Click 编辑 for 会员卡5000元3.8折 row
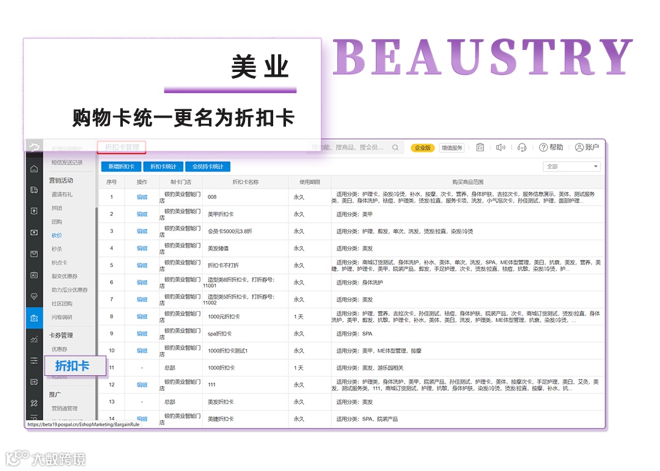Image resolution: width=660 pixels, height=471 pixels. (142, 231)
